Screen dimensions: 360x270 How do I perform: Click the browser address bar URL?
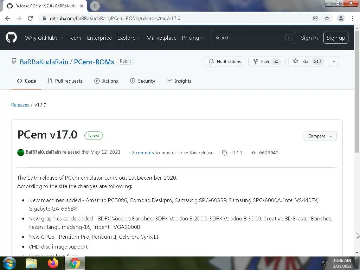click(x=115, y=18)
